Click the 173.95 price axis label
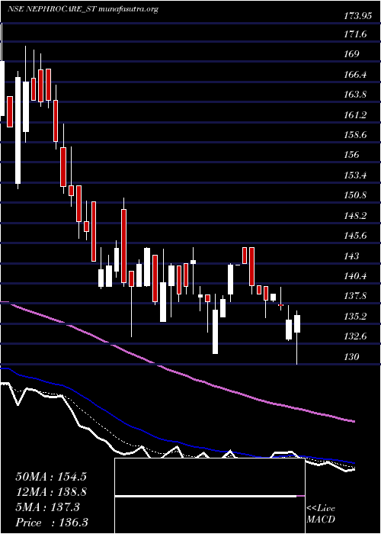Viewport: 381px width, 534px height. click(x=357, y=16)
